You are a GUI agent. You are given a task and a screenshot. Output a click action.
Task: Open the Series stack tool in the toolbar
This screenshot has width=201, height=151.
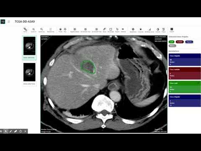pyautogui.click(x=25, y=30)
